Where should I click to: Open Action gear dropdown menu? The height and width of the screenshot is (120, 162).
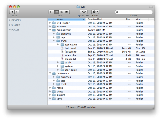pos(95,12)
